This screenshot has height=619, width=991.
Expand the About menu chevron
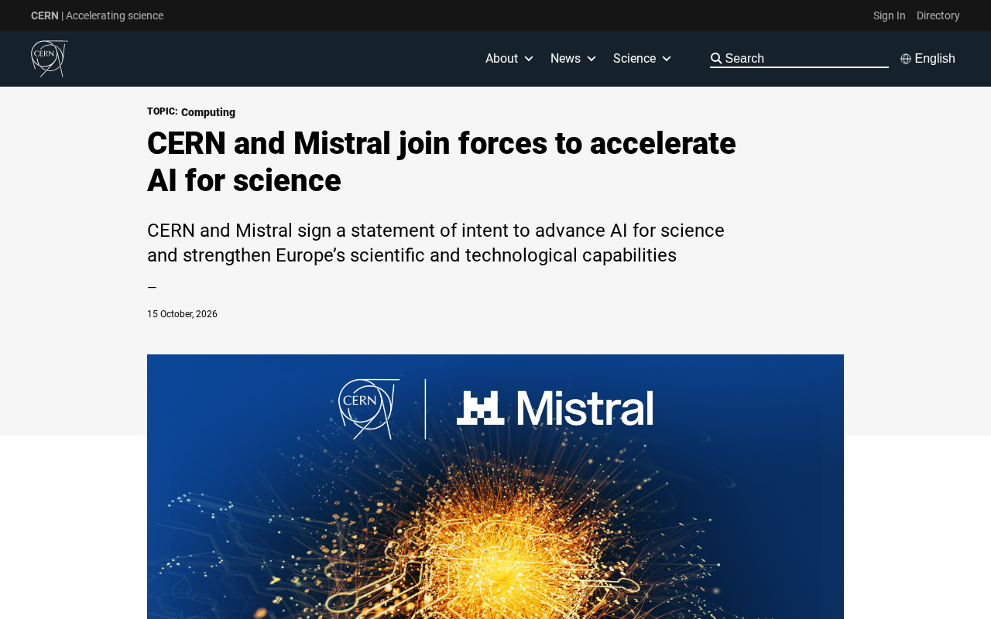coord(529,59)
